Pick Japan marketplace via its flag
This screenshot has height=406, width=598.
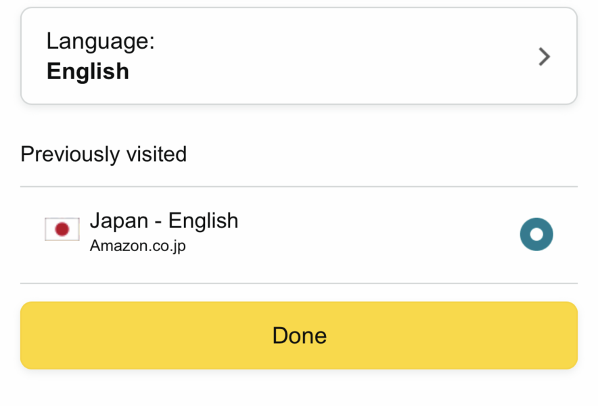62,229
